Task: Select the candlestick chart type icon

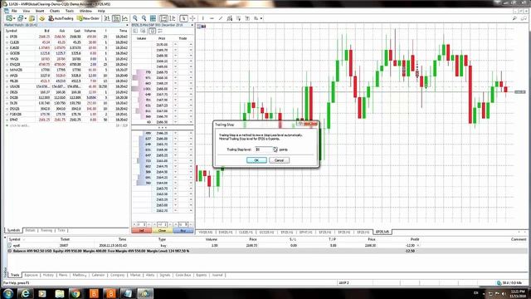Action: [116, 18]
